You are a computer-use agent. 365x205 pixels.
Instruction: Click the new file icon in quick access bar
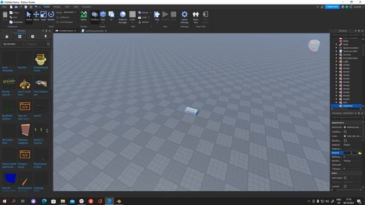(x=11, y=7)
